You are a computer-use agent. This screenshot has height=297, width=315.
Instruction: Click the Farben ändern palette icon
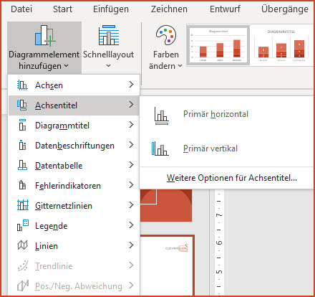click(x=166, y=35)
